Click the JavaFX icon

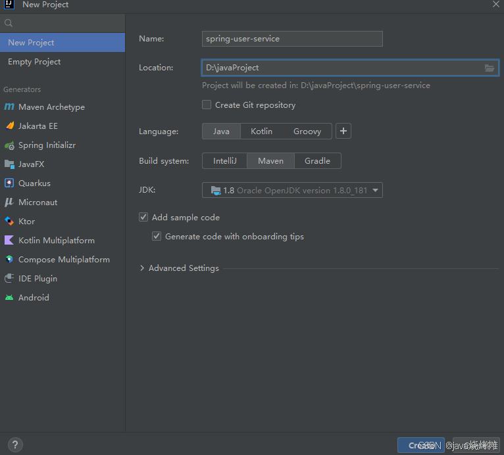10,164
